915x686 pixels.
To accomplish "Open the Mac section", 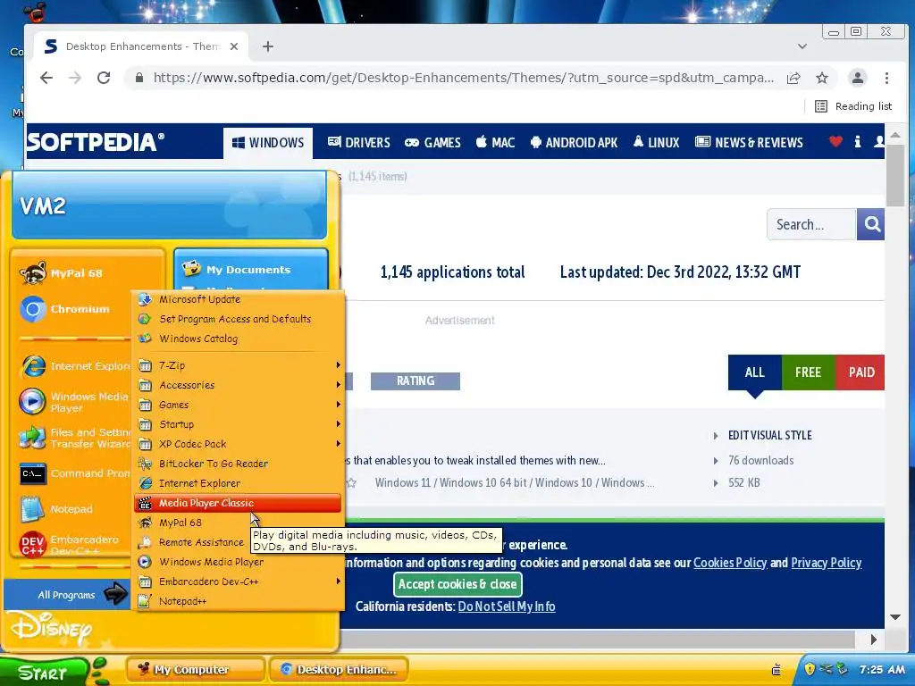I will pos(495,143).
